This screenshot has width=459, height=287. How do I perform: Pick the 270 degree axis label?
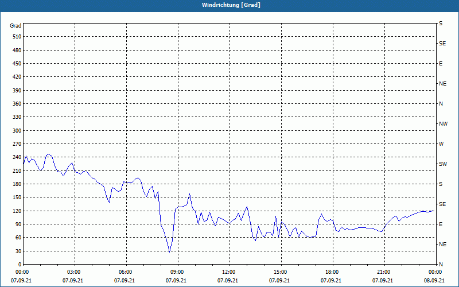point(17,144)
